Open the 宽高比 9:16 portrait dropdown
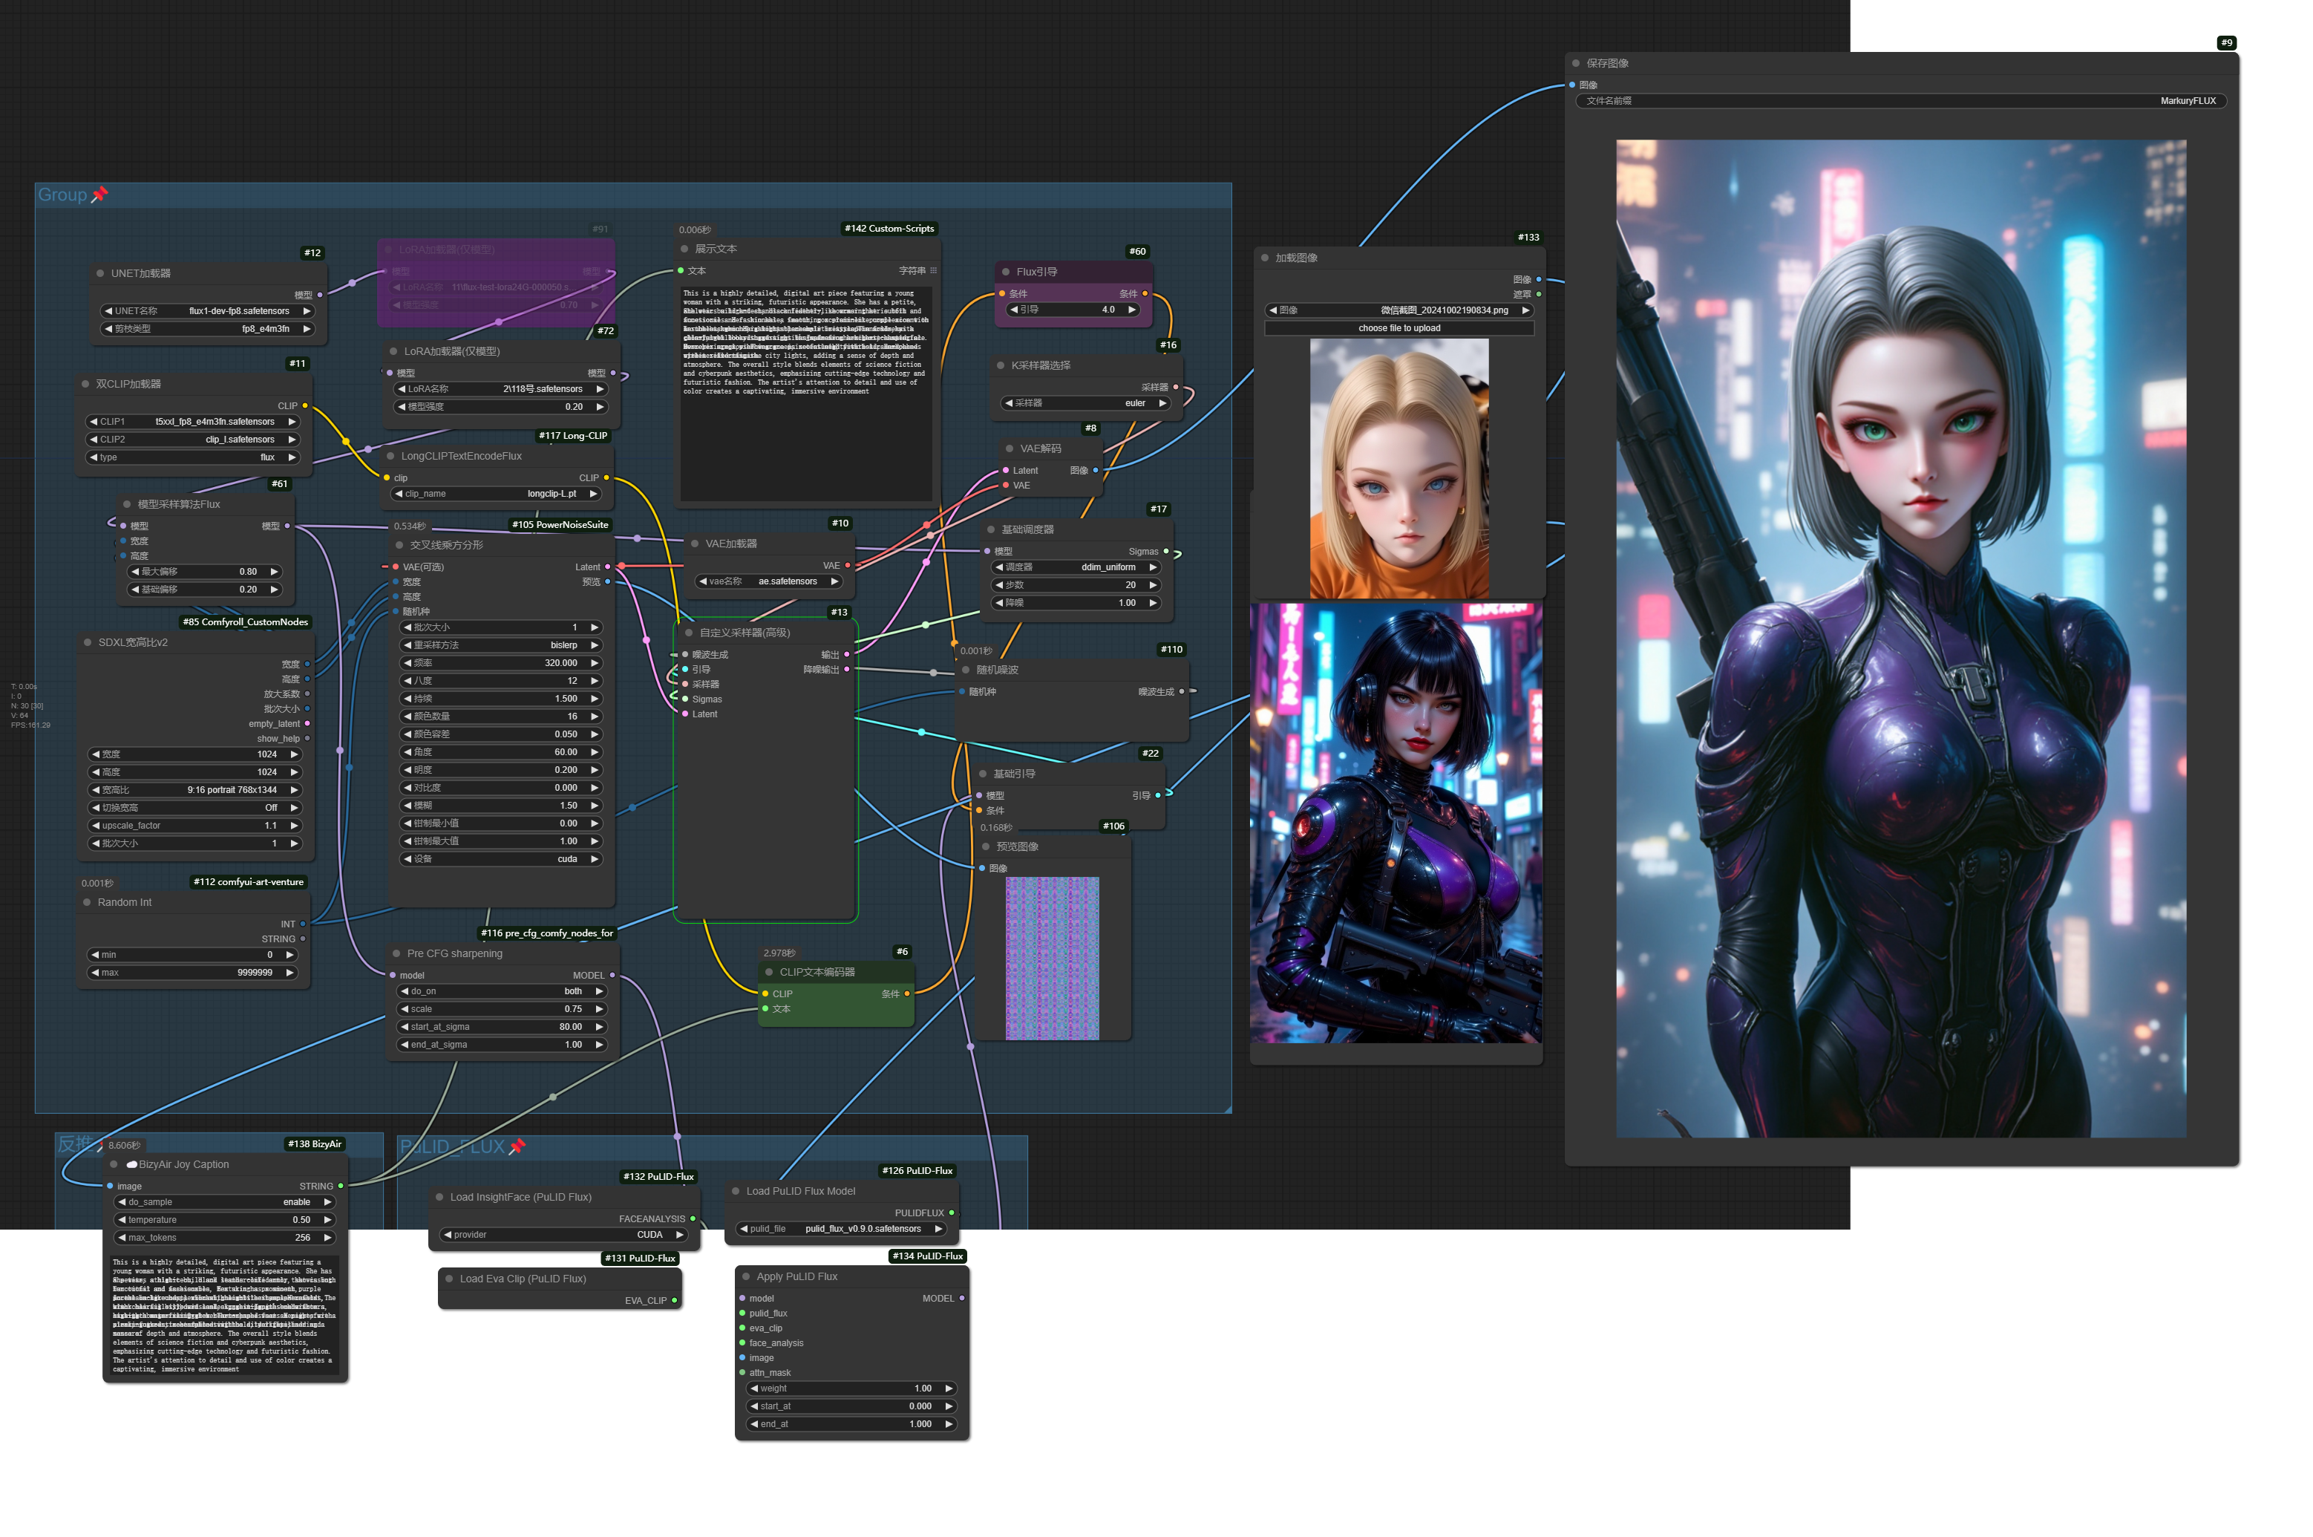Screen dimensions: 2313x1537 point(195,790)
